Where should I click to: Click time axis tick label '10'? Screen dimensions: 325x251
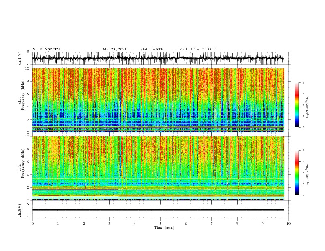click(288, 224)
